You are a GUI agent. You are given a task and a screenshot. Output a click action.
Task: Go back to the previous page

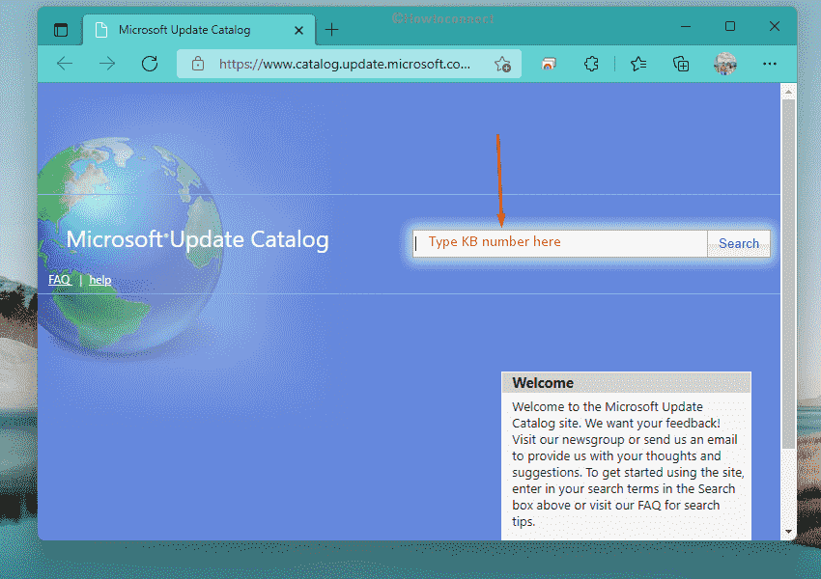pos(65,64)
